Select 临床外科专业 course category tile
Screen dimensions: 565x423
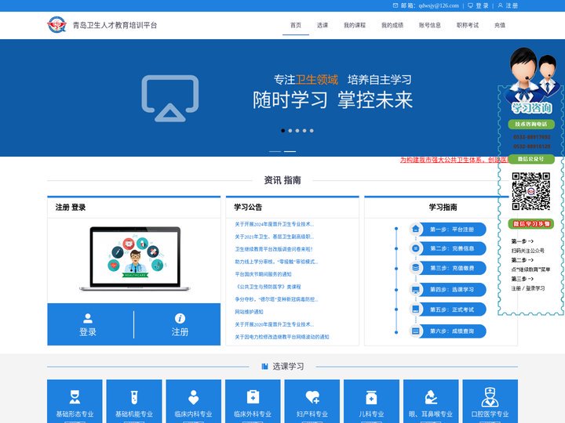(253, 401)
